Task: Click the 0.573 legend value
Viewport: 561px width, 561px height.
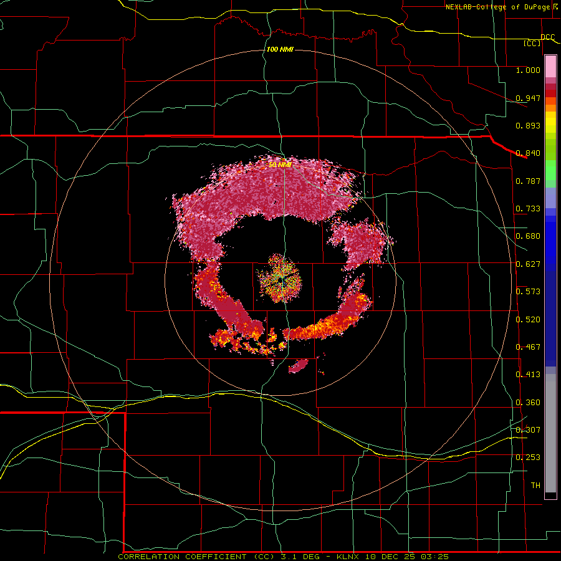Action: (x=528, y=292)
